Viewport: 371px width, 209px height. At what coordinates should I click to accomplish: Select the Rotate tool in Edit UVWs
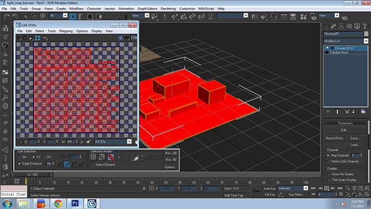pyautogui.click(x=25, y=38)
